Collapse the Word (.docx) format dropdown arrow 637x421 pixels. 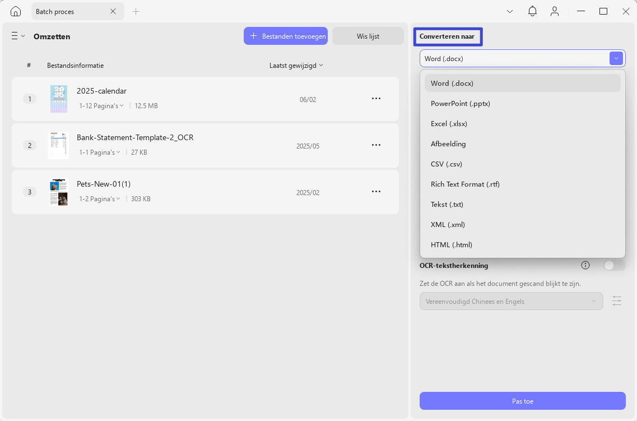point(616,58)
